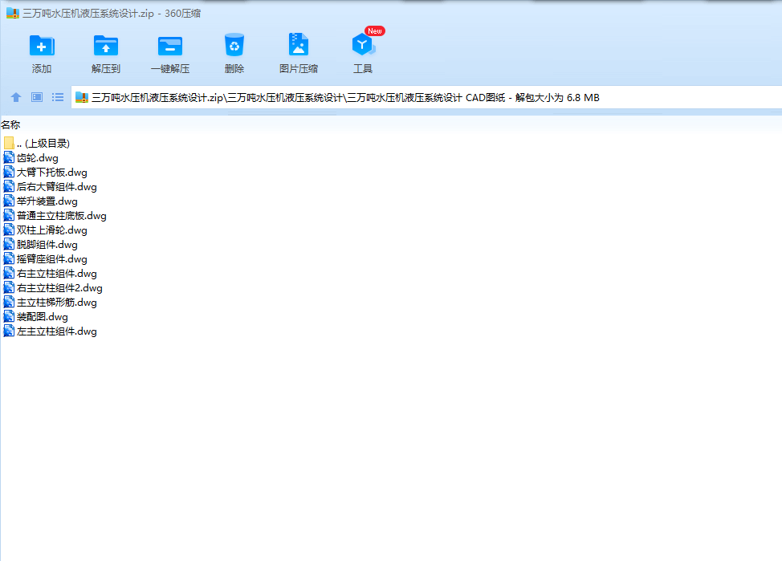
Task: Click the folder icon of 上级目录
Action: click(9, 144)
